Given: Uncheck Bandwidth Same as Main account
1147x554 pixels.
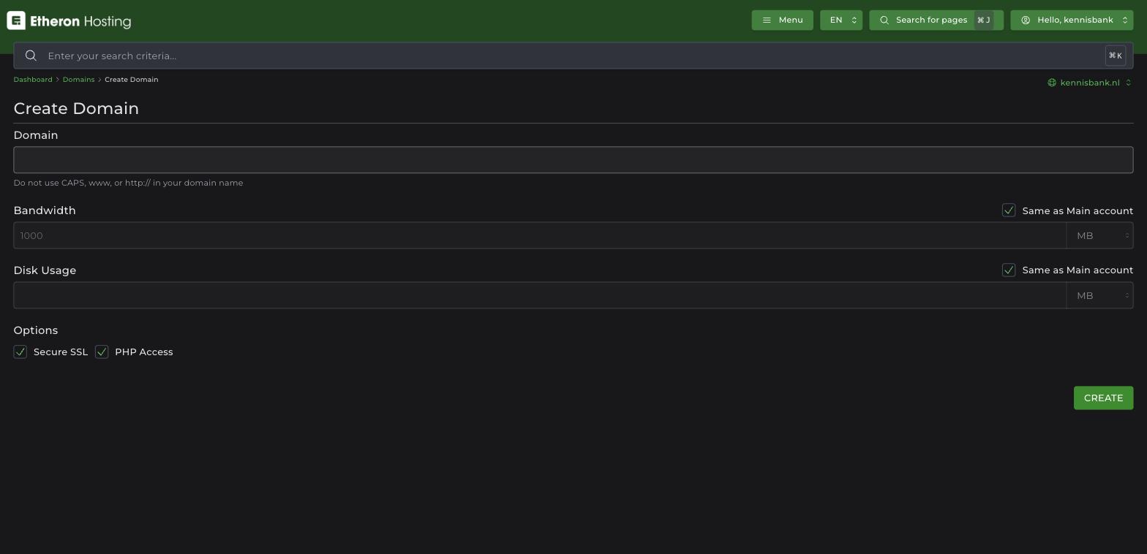Looking at the screenshot, I should tap(1009, 210).
